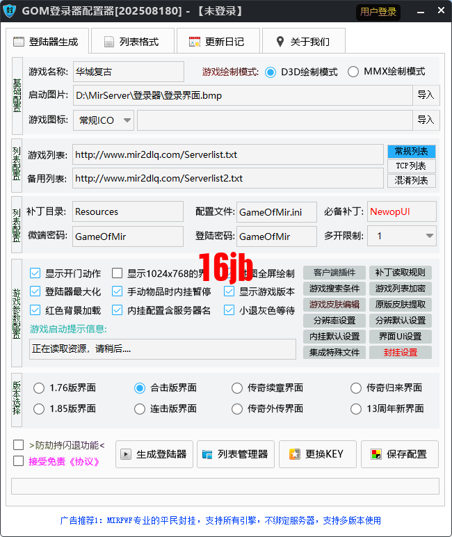Open 分辨率设置 button

[334, 321]
